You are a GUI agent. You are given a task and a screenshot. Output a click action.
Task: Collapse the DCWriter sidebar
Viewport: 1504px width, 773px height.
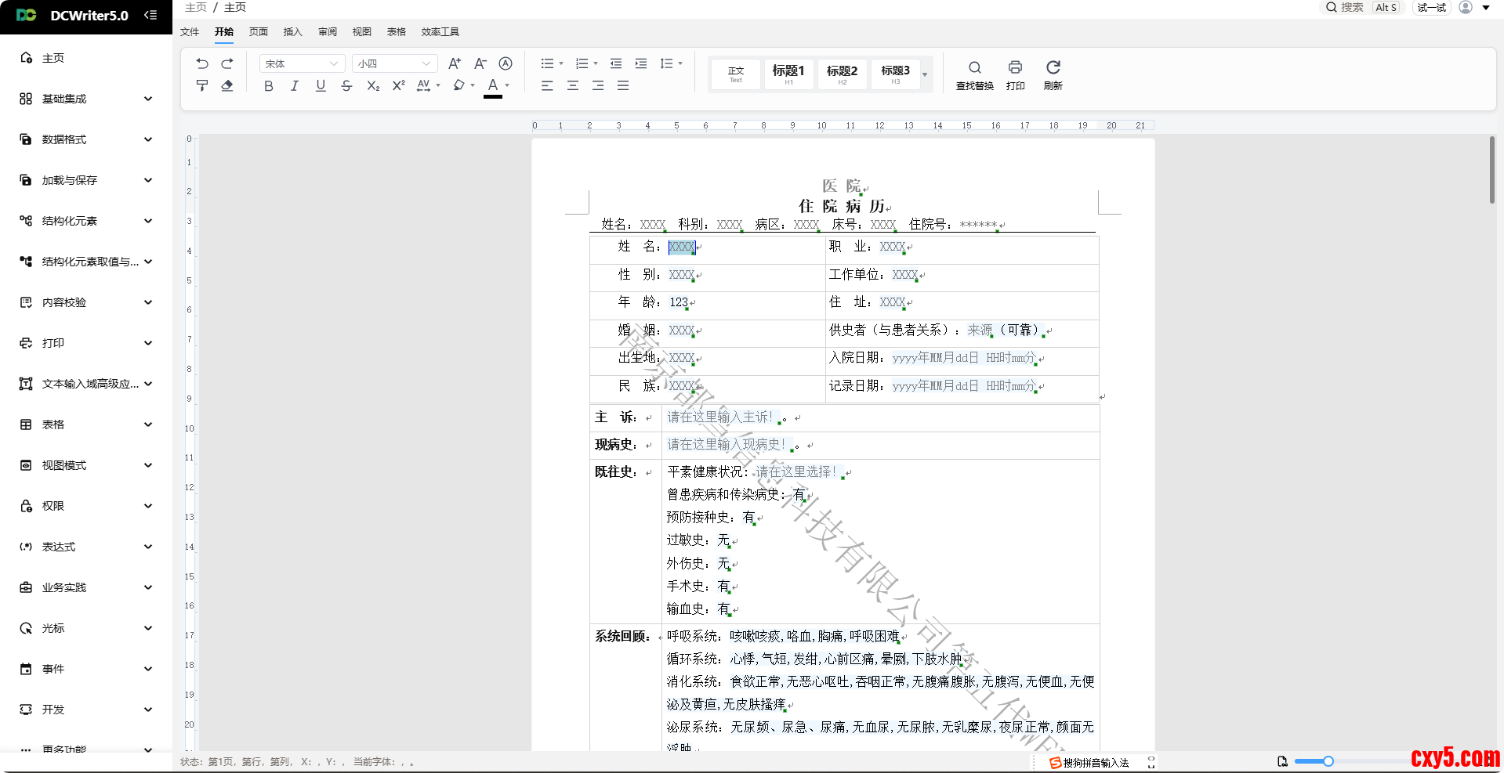pos(150,15)
